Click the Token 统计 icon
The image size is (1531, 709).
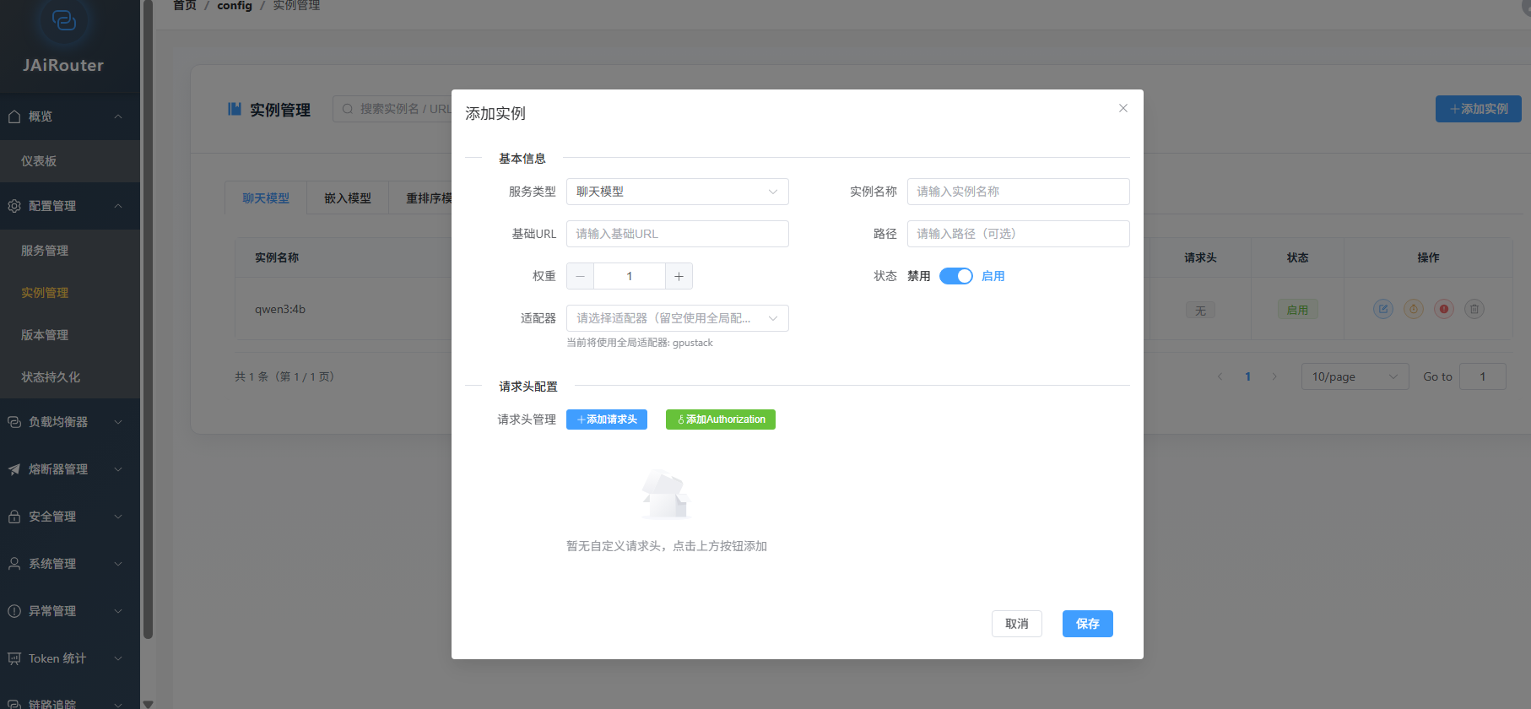point(14,658)
